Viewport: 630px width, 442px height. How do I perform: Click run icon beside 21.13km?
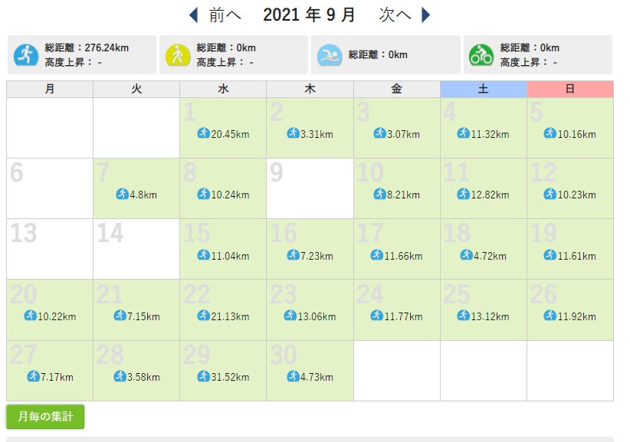[203, 315]
